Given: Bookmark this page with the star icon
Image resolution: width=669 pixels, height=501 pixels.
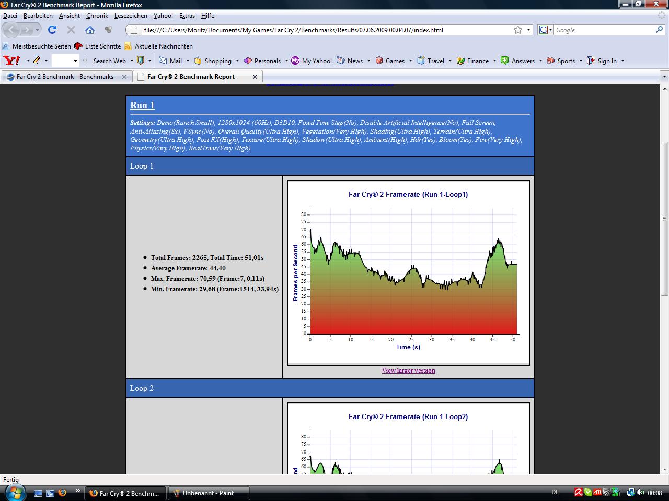Looking at the screenshot, I should pos(518,30).
